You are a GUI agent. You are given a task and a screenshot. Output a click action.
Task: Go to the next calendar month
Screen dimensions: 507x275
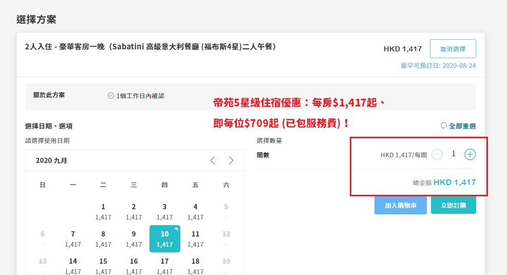[231, 160]
